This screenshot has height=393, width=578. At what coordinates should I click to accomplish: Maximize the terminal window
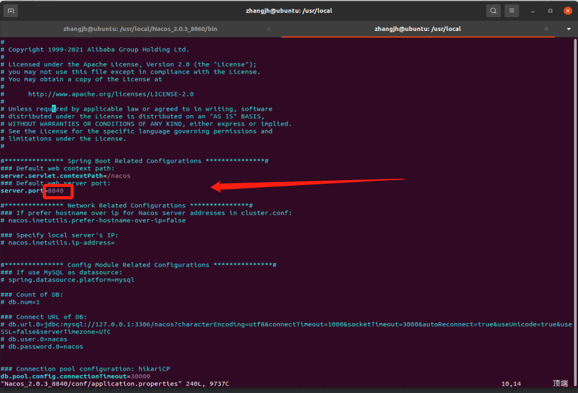(x=550, y=11)
